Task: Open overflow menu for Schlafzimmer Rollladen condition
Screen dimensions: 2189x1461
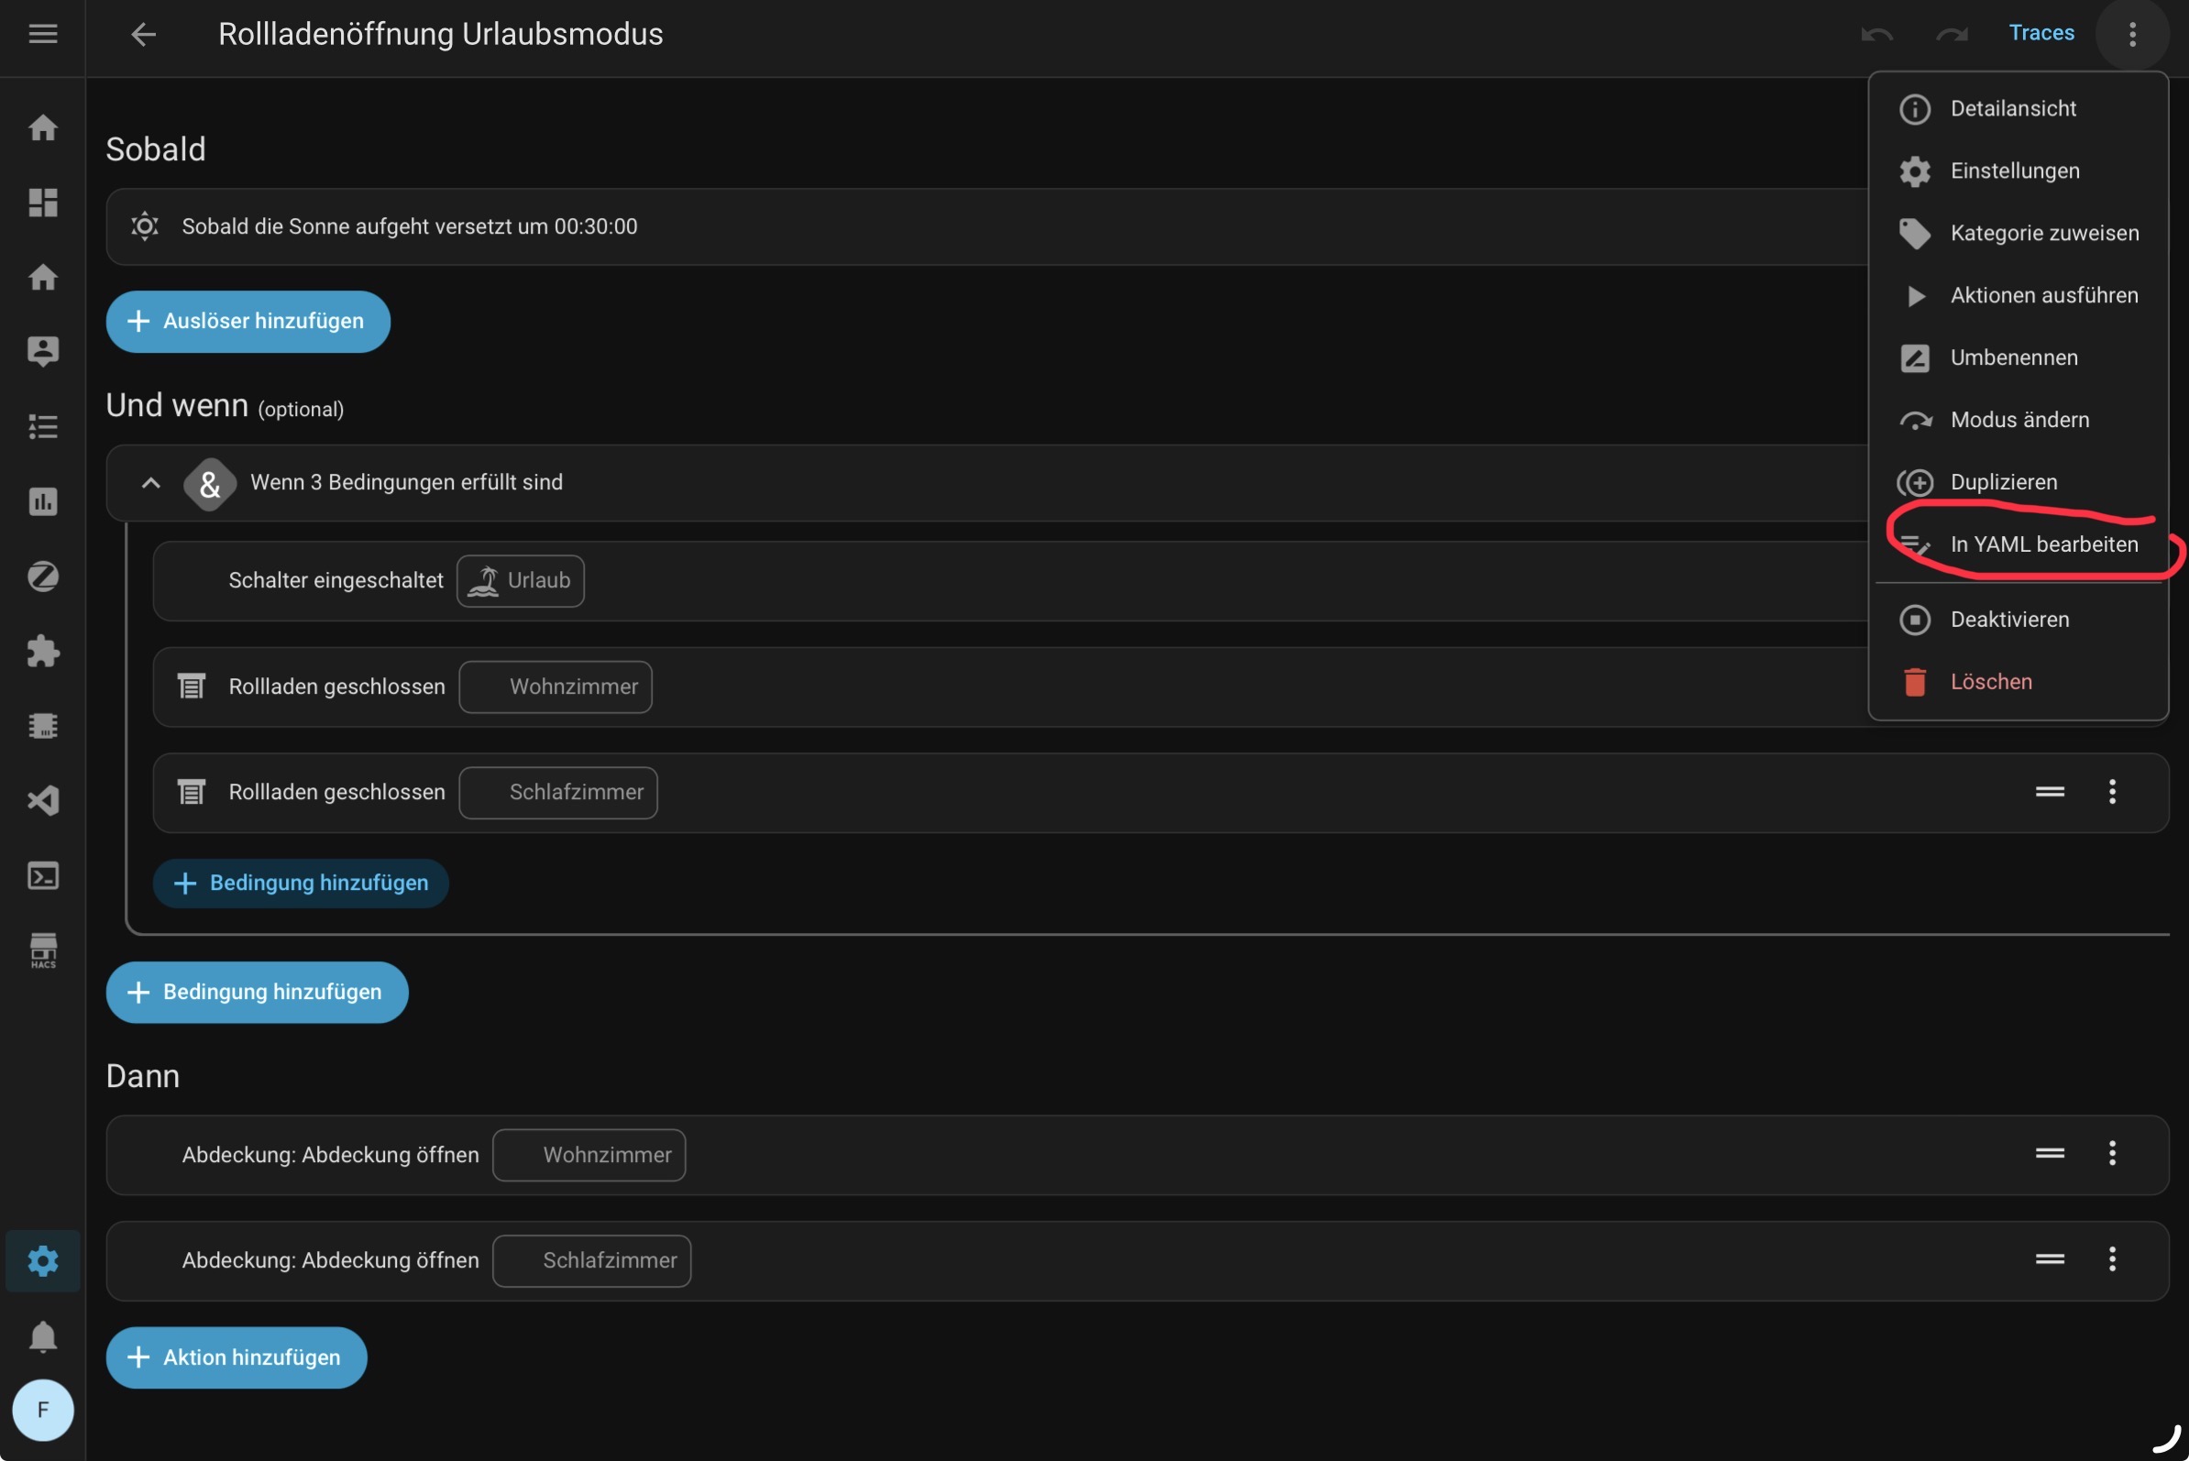Action: click(x=2112, y=792)
